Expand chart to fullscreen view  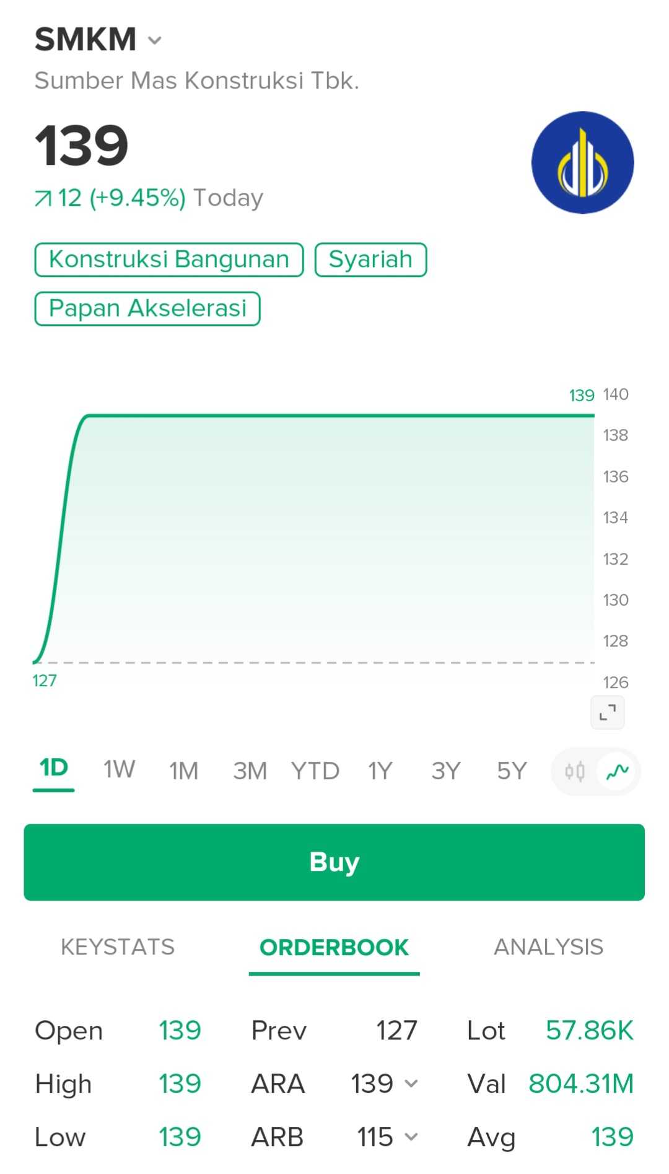tap(607, 712)
